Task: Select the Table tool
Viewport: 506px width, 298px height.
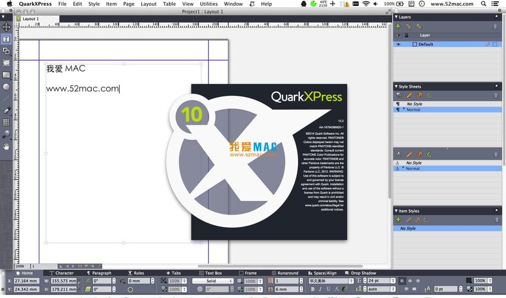Action: pos(6,122)
